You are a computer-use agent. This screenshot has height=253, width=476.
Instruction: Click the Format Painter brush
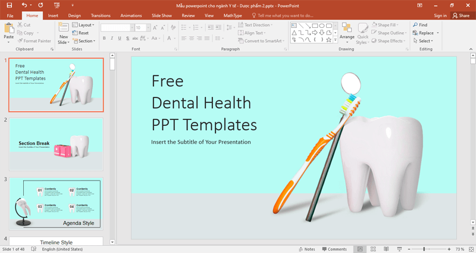coord(34,40)
